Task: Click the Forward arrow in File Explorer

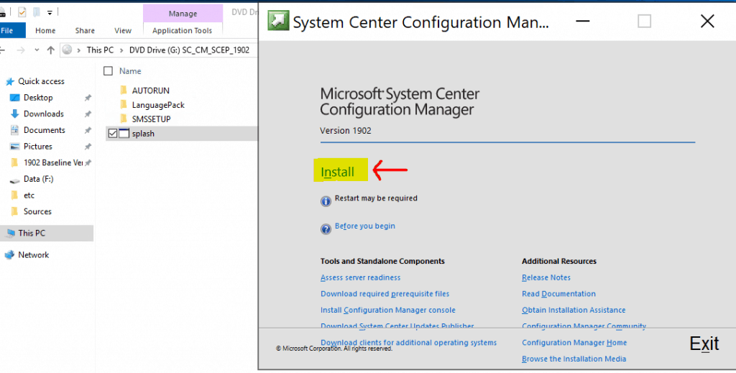Action: click(x=21, y=50)
